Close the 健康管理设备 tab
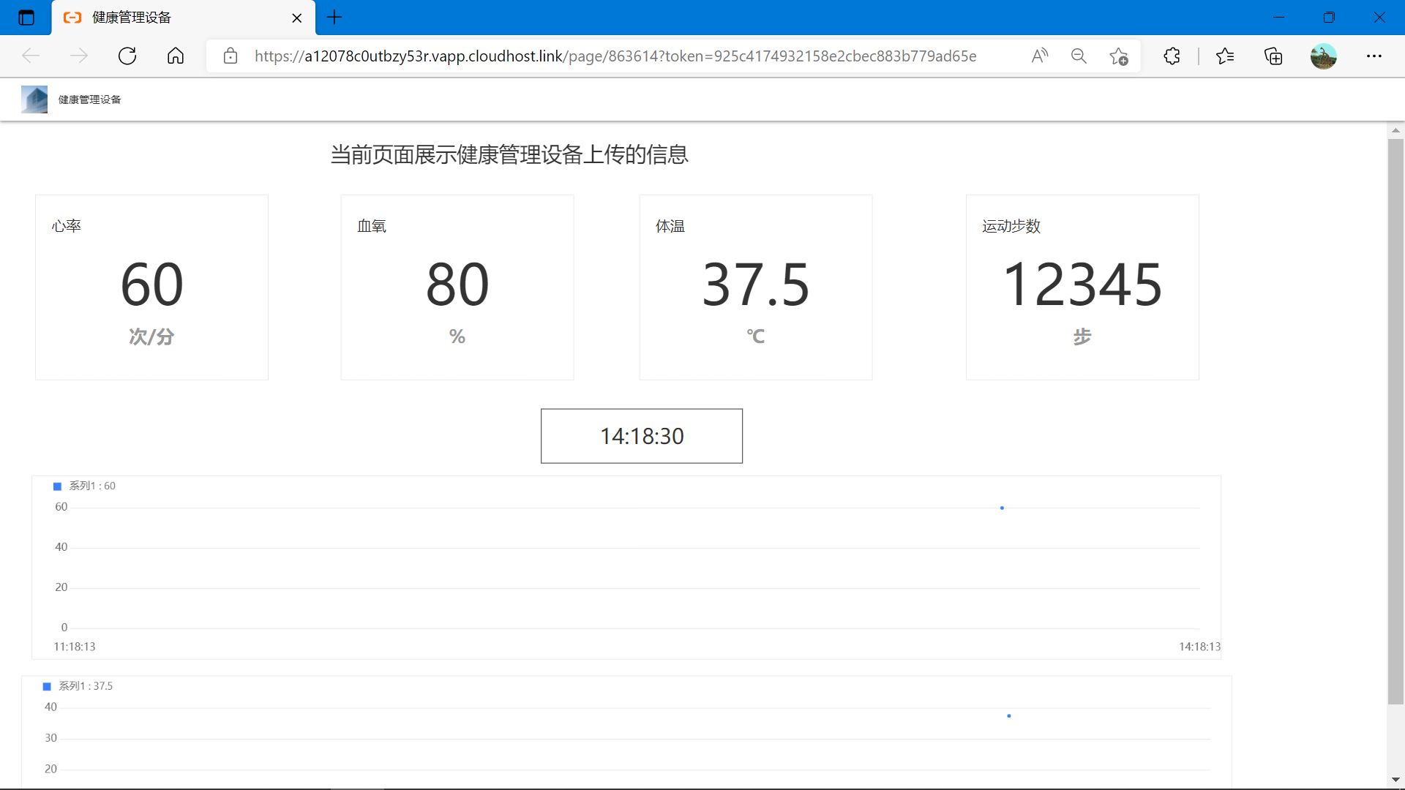1405x790 pixels. click(x=297, y=18)
